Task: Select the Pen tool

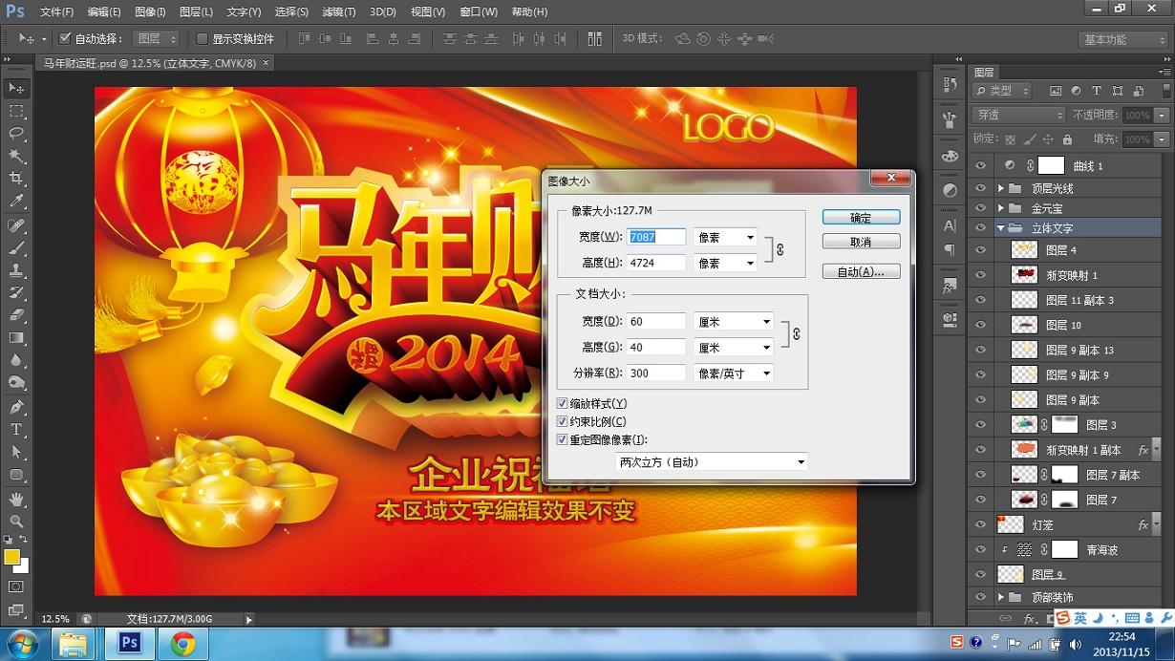Action: (16, 407)
